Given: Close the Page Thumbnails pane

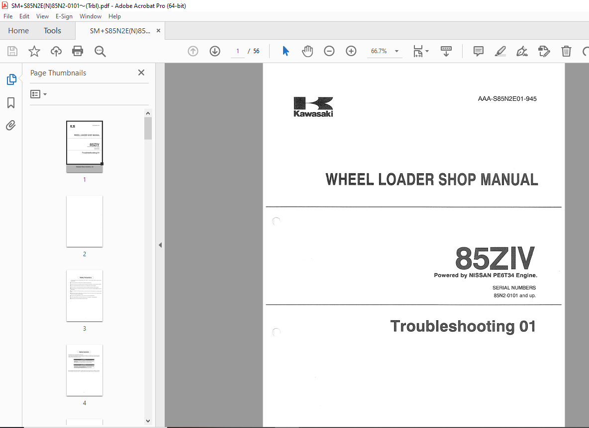Looking at the screenshot, I should tap(141, 72).
